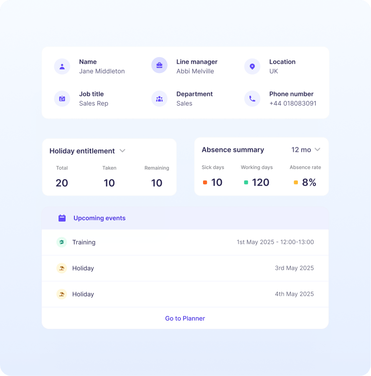Viewport: 371px width, 376px height.
Task: Click the palm tree icon for 3rd May
Action: coord(61,268)
